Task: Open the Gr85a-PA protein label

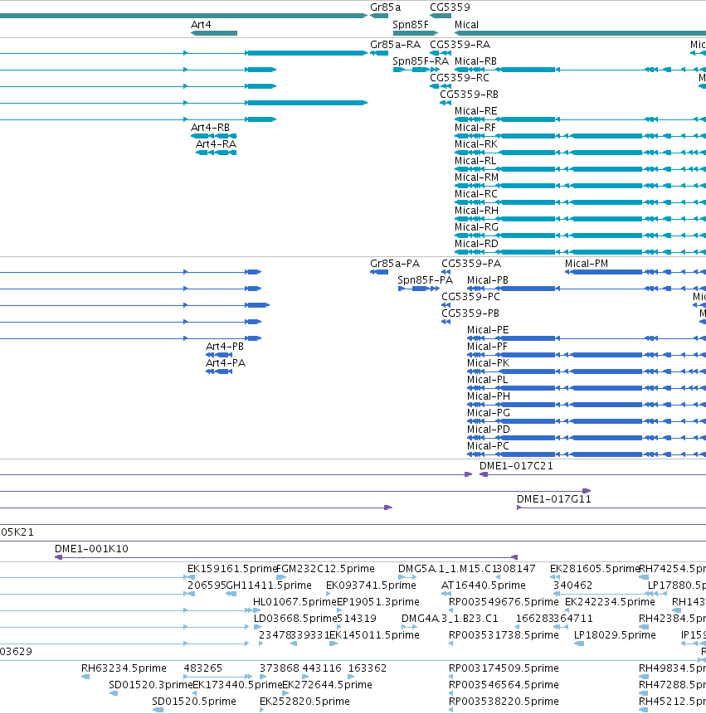Action: click(395, 264)
